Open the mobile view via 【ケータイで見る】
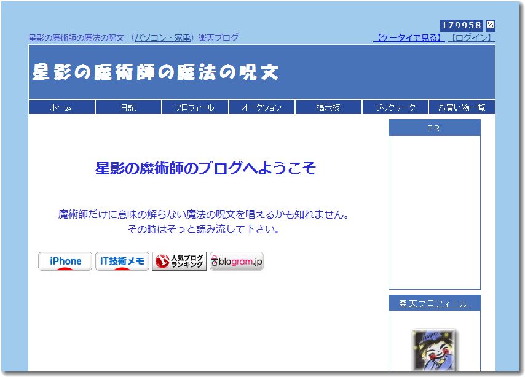525x377 pixels. (x=408, y=37)
